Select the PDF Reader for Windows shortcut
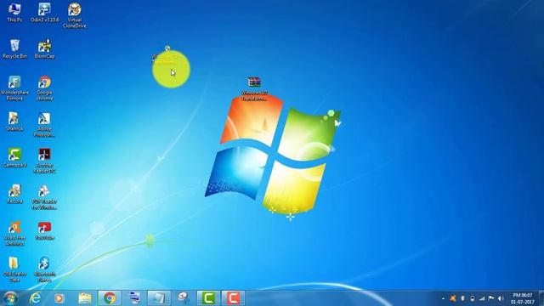Viewport: 544px width, 306px height. coord(44,197)
